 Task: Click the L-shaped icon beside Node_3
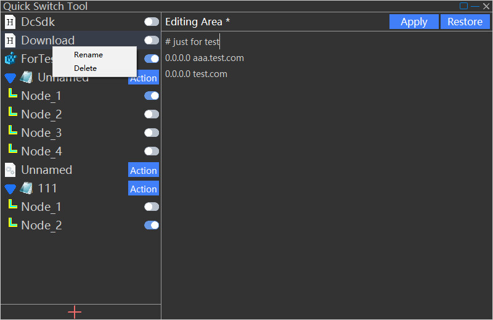tap(12, 131)
